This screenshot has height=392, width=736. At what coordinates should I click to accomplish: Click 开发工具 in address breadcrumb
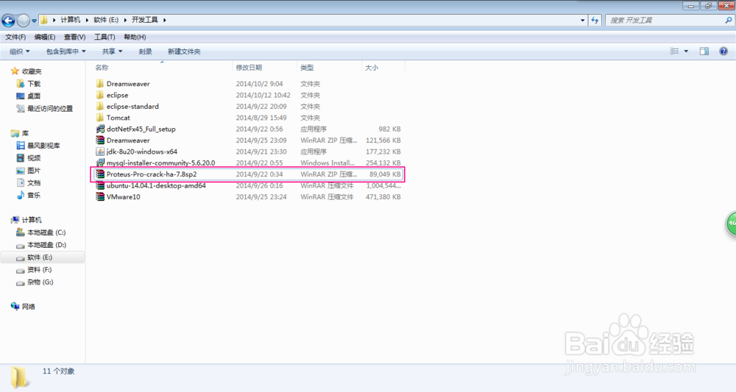pos(144,20)
